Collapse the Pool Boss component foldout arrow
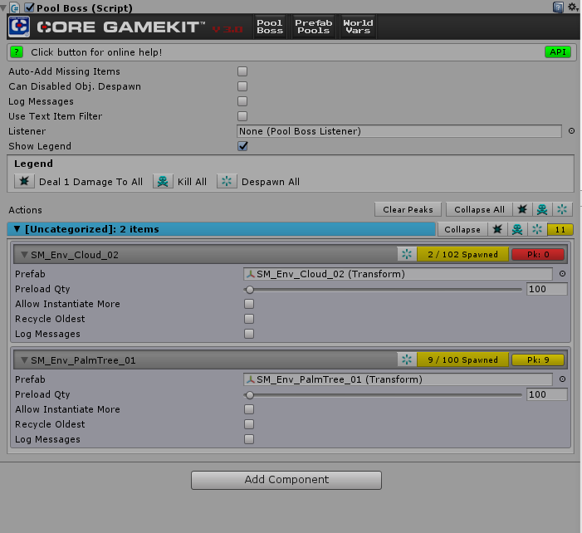Image resolution: width=582 pixels, height=533 pixels. pyautogui.click(x=3, y=7)
